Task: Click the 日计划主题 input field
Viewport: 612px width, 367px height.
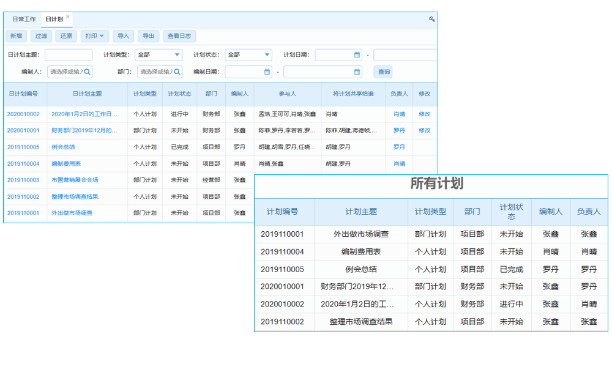Action: (69, 54)
